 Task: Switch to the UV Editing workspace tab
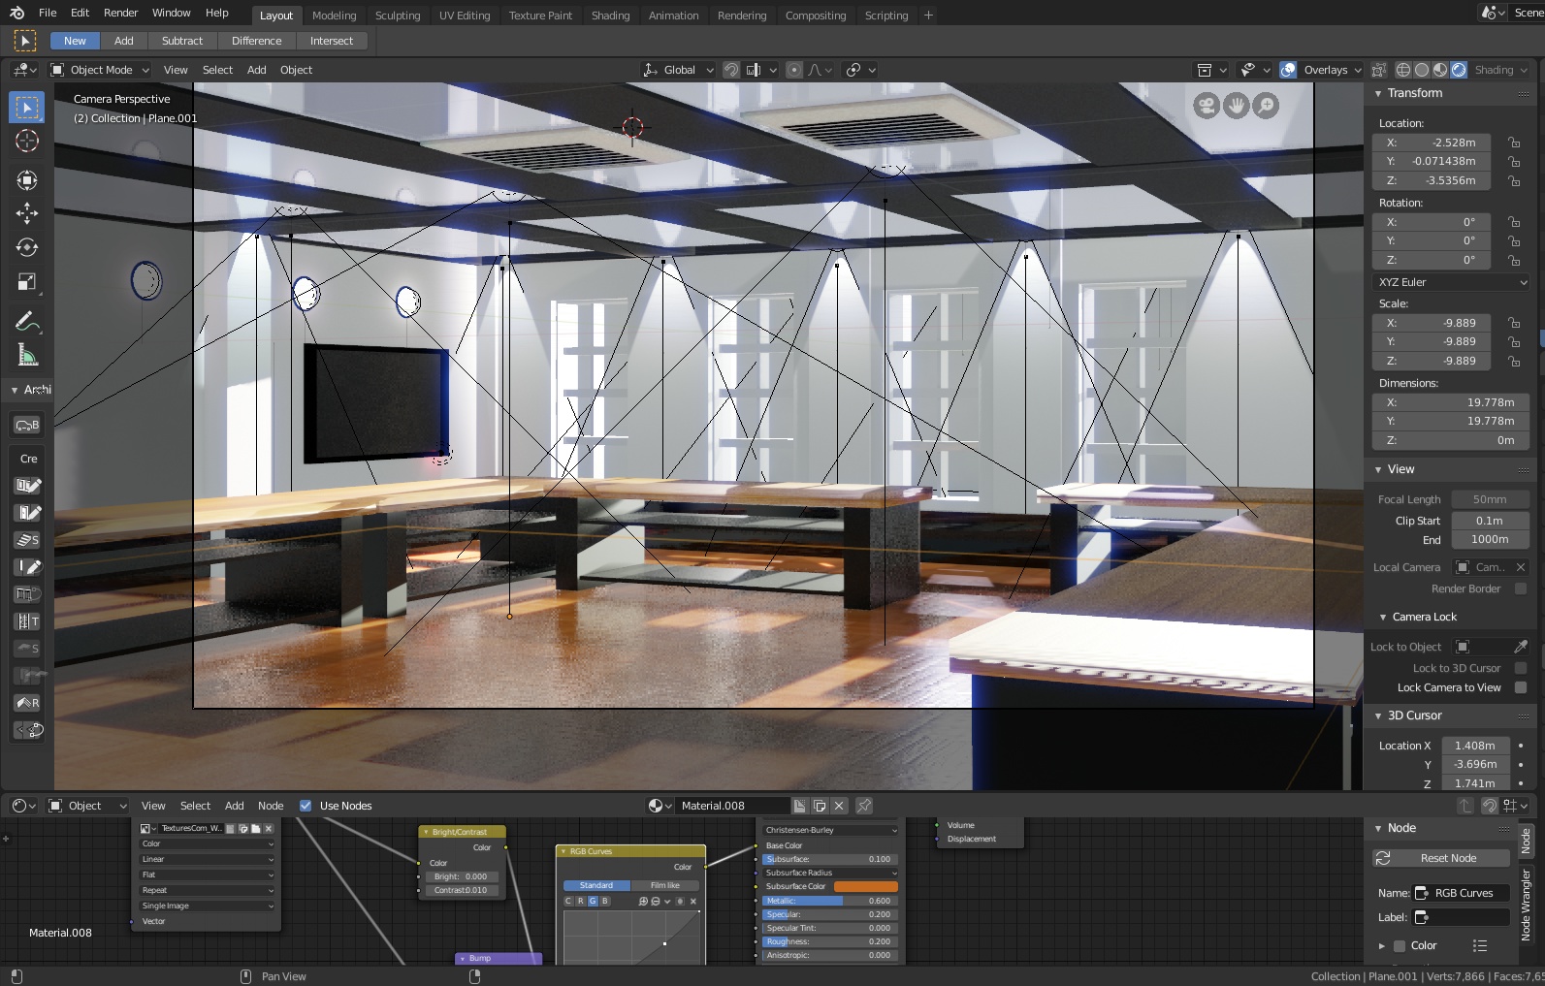[x=465, y=16]
